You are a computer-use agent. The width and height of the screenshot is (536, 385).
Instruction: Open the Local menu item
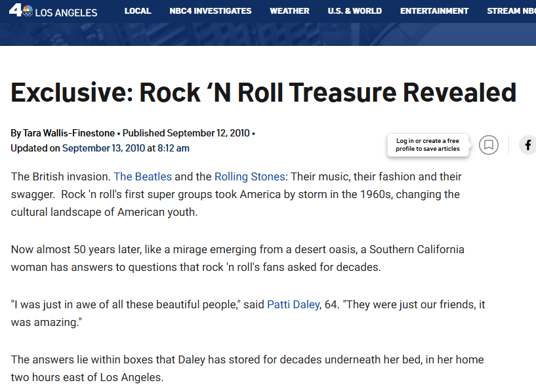pyautogui.click(x=138, y=11)
